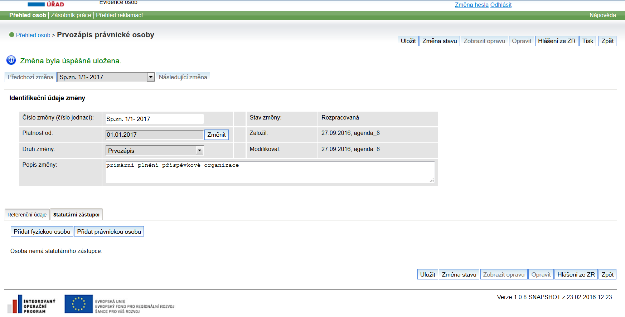Click the Verze 1.0.8-SNAPSHOT version text
The width and height of the screenshot is (625, 317).
(x=554, y=297)
